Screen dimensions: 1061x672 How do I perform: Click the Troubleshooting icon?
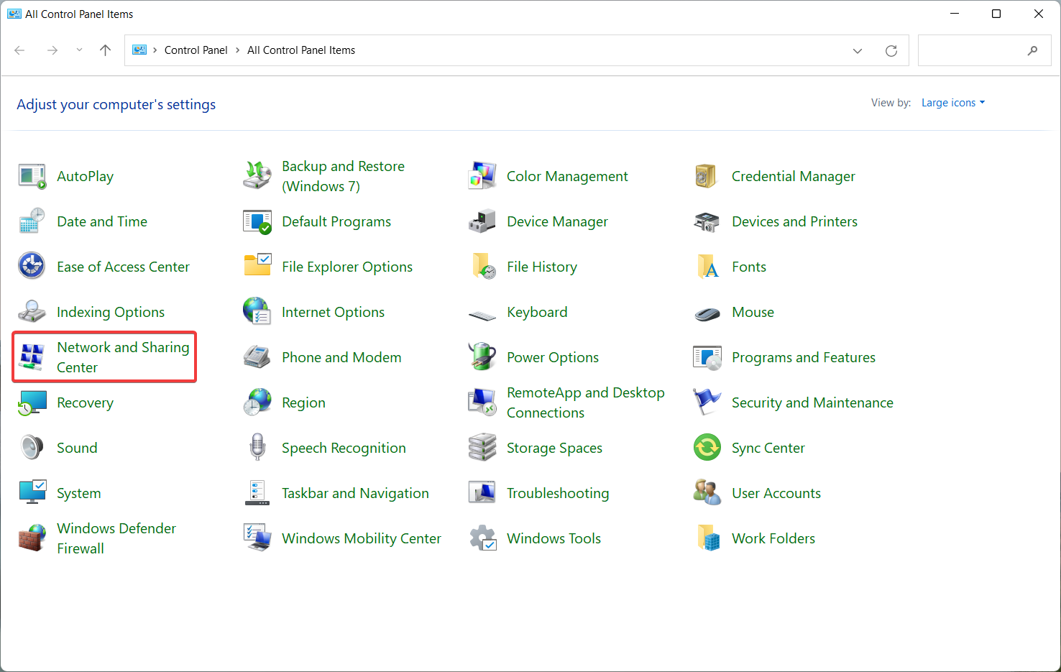click(x=482, y=493)
